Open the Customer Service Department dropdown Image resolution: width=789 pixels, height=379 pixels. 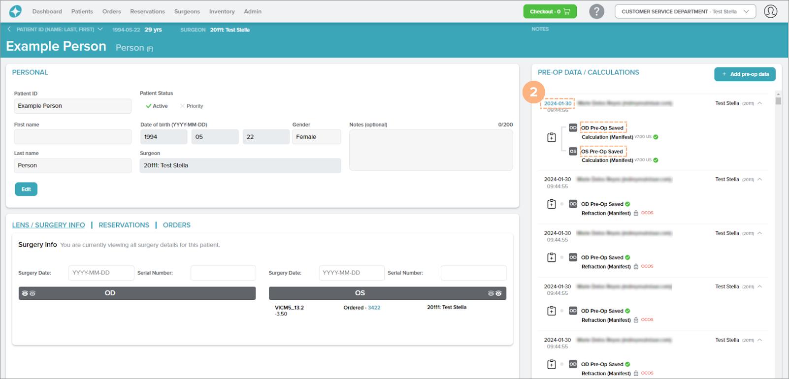pos(685,11)
